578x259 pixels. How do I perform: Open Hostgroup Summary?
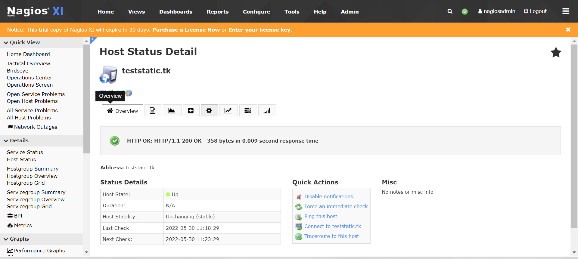point(33,169)
